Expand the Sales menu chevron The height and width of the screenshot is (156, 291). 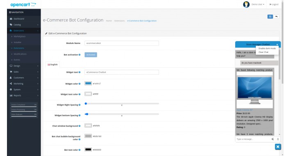pyautogui.click(x=38, y=72)
